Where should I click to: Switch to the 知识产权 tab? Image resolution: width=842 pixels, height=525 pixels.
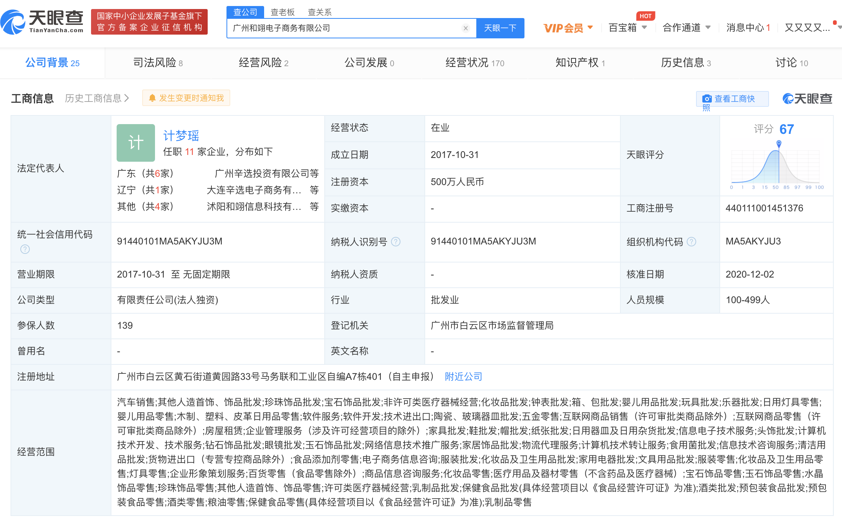580,63
